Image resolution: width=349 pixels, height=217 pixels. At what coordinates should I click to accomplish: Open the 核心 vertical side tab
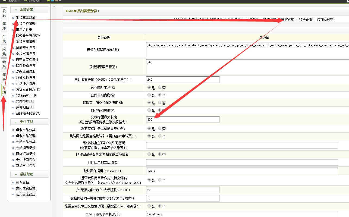(4, 13)
